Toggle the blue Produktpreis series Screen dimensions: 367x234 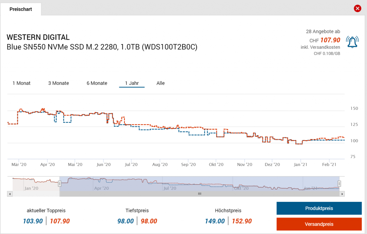tap(319, 208)
